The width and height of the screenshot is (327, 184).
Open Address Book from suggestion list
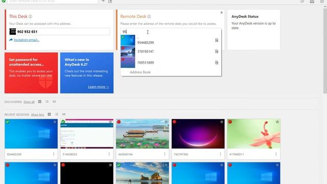140,72
